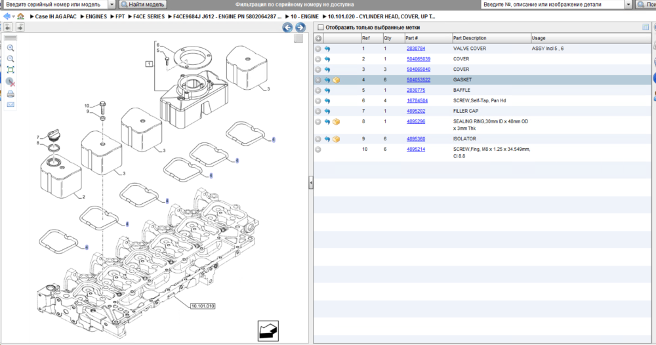Click the next page icon above the diagram

click(x=20, y=27)
